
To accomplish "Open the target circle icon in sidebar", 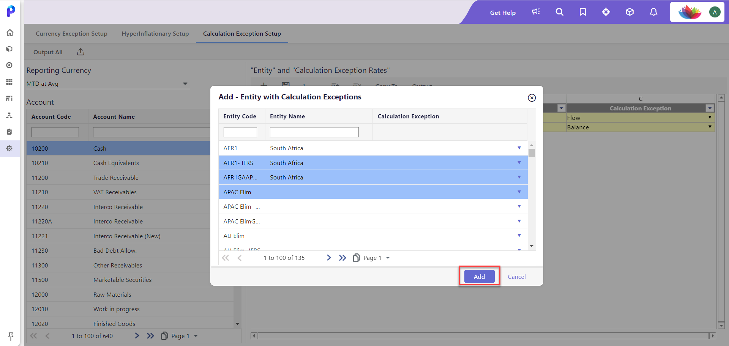I will 10,65.
